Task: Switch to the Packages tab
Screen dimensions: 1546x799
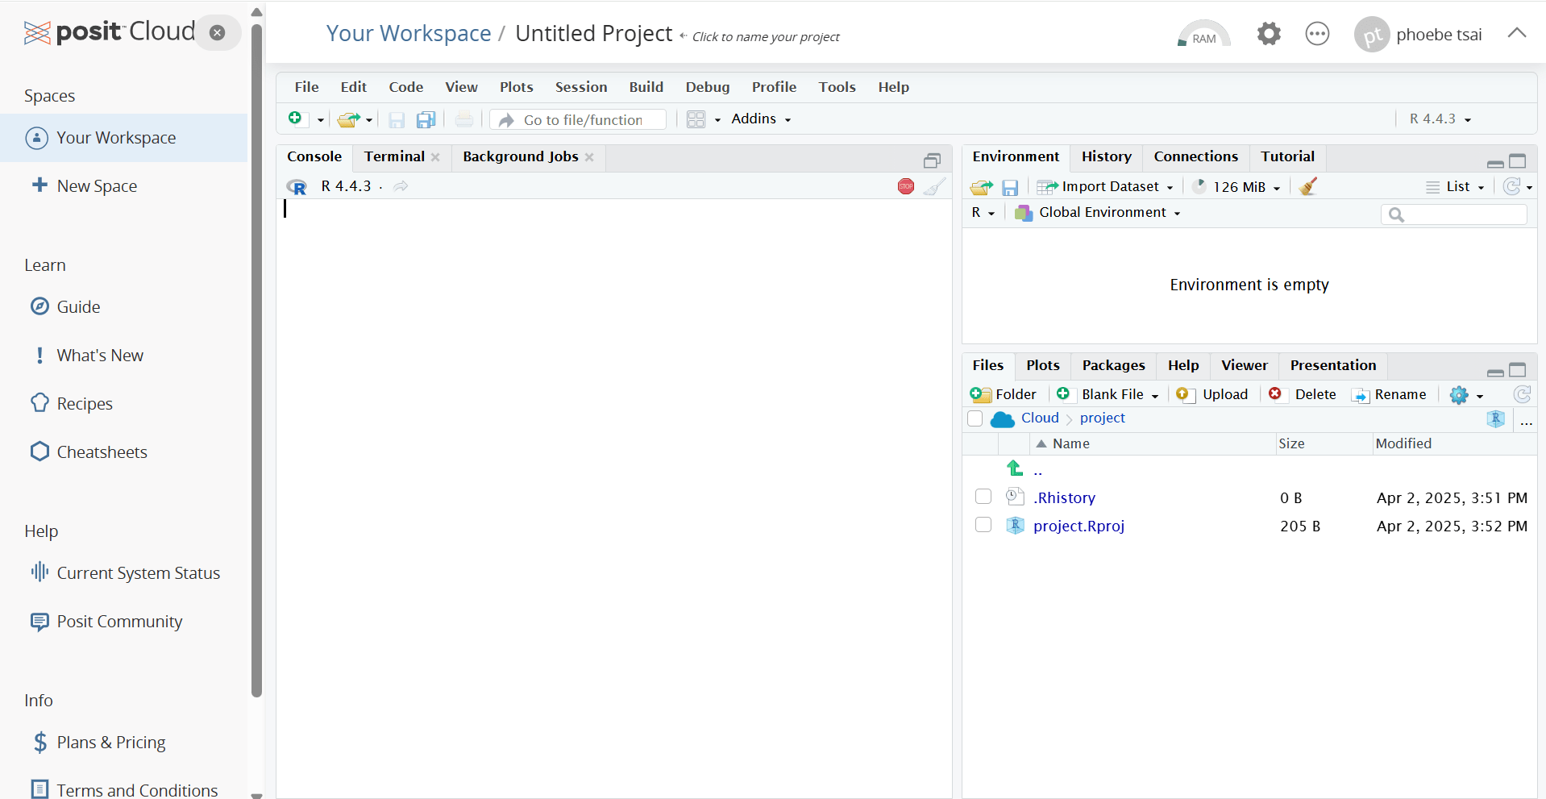Action: pyautogui.click(x=1113, y=365)
